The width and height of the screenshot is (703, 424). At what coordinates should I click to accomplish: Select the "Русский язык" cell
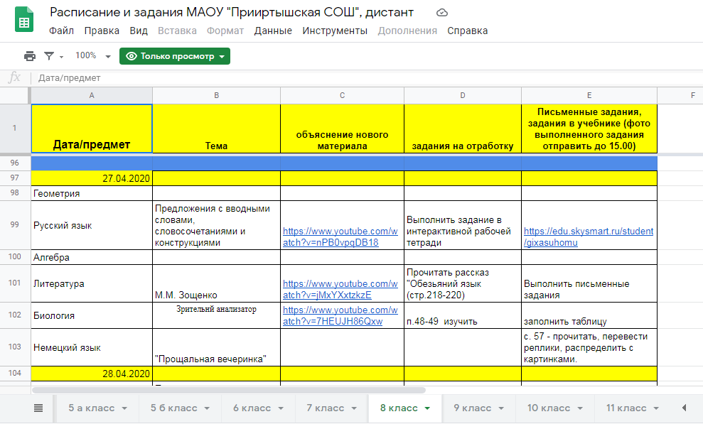coord(92,225)
